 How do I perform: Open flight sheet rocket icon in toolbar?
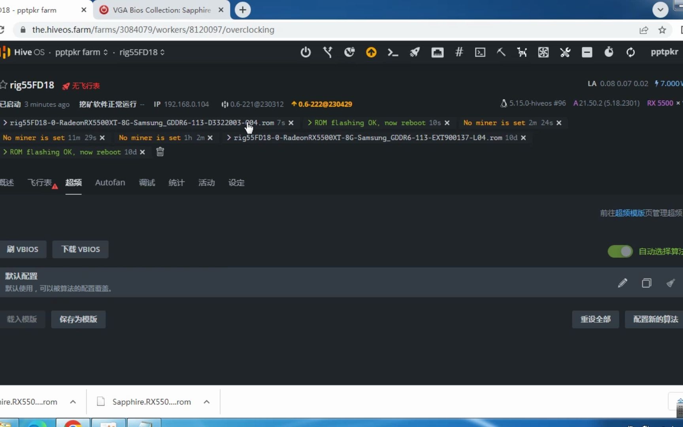415,52
